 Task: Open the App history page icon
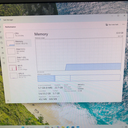(2, 43)
